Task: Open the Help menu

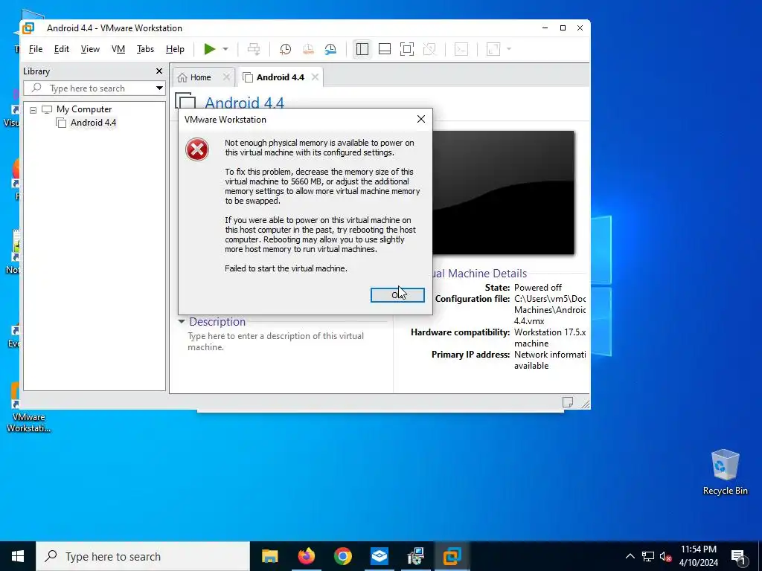Action: click(x=175, y=49)
